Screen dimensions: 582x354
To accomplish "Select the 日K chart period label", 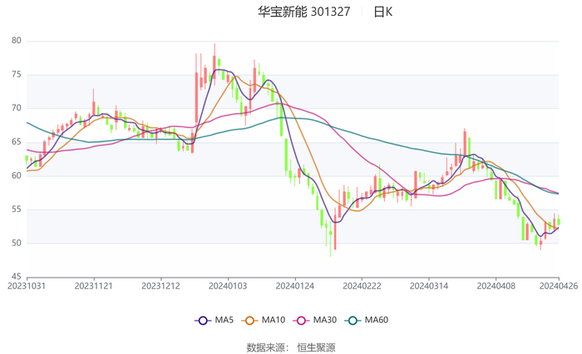I will (383, 12).
